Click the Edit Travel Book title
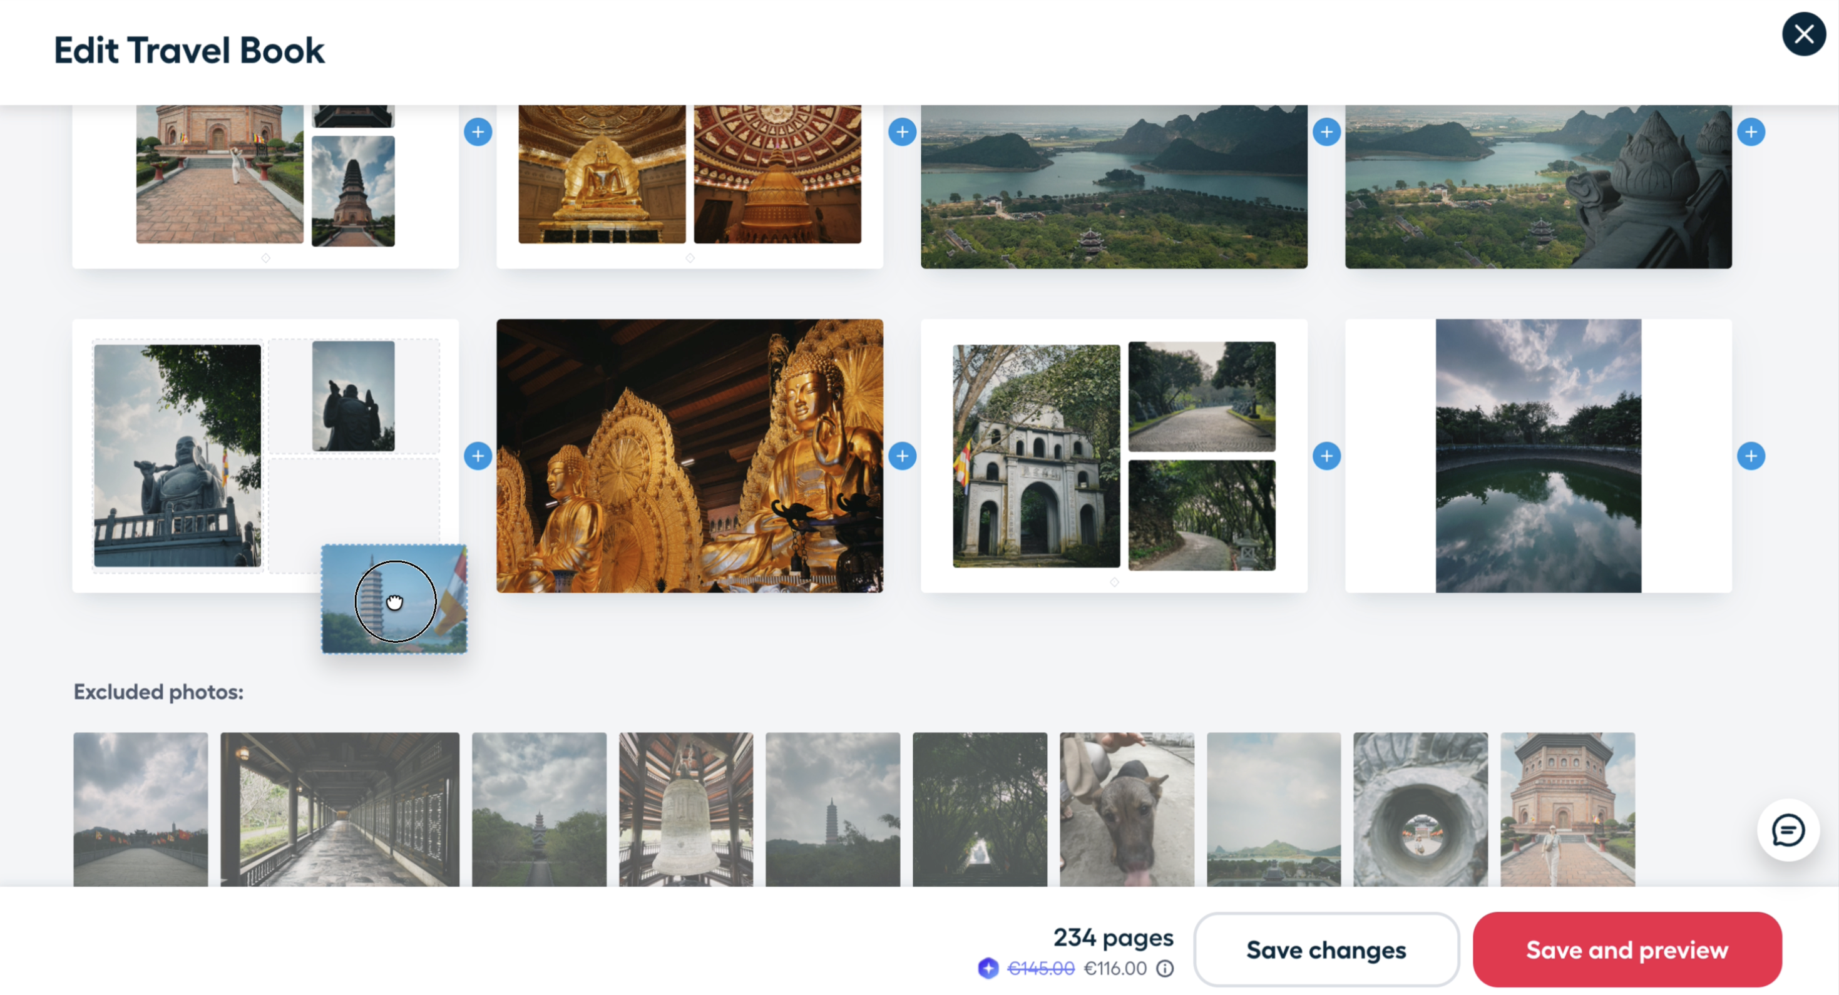The image size is (1839, 995). (189, 51)
